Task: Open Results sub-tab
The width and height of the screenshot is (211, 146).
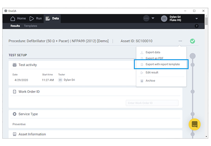Action: pyautogui.click(x=15, y=26)
